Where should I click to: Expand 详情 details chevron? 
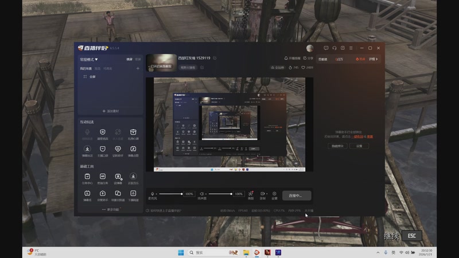pyautogui.click(x=374, y=59)
